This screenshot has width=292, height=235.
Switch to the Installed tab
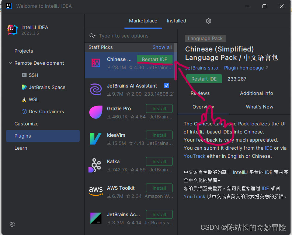click(176, 21)
